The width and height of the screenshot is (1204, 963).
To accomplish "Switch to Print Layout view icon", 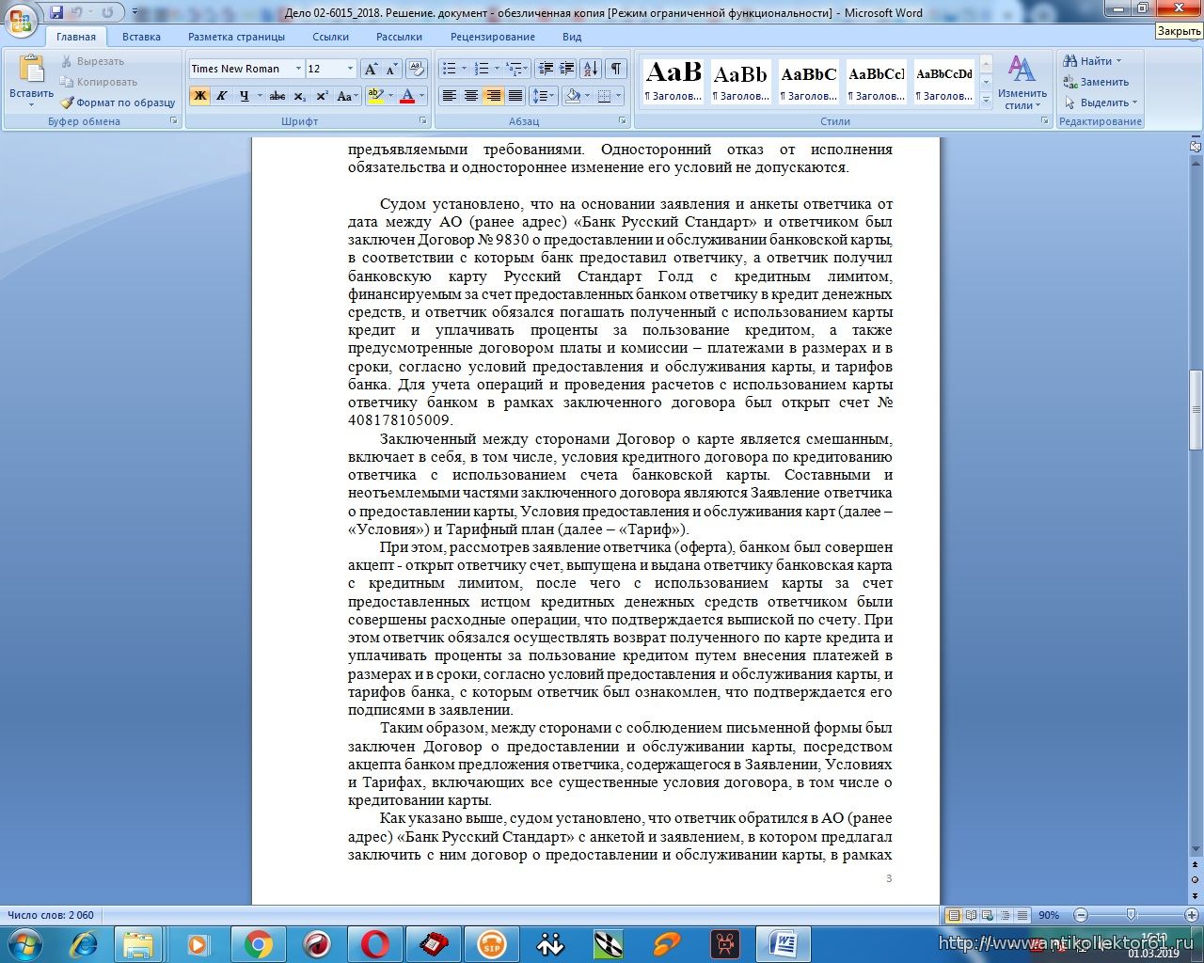I will pyautogui.click(x=954, y=915).
